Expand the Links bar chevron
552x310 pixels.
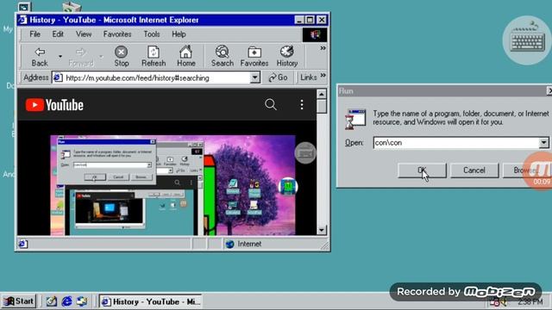[x=323, y=75]
